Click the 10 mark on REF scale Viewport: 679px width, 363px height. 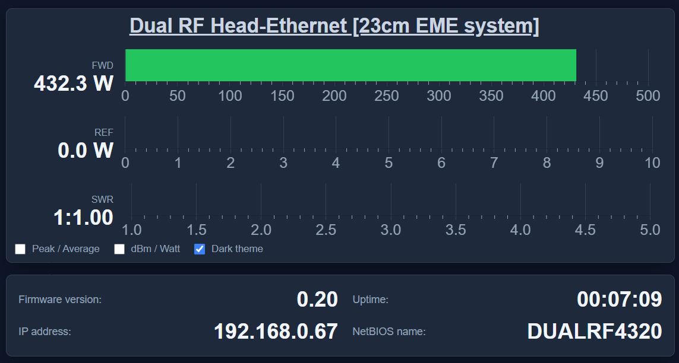pos(652,163)
